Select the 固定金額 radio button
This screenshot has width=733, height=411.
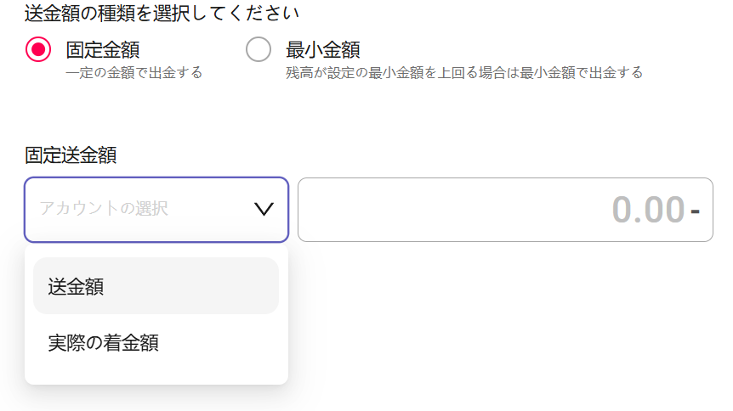point(38,49)
